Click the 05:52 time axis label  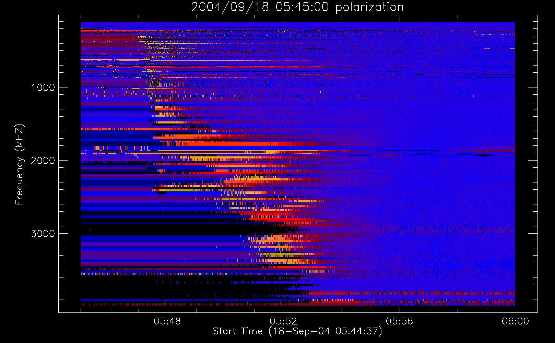(x=283, y=321)
